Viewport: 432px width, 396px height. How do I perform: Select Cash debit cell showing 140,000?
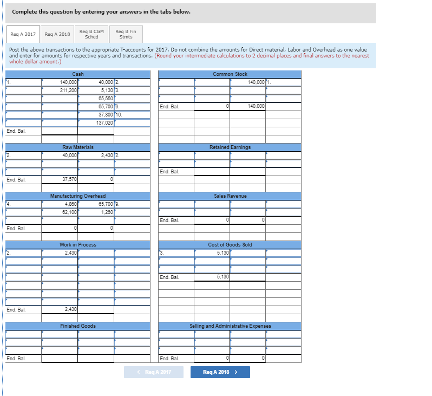60,82
